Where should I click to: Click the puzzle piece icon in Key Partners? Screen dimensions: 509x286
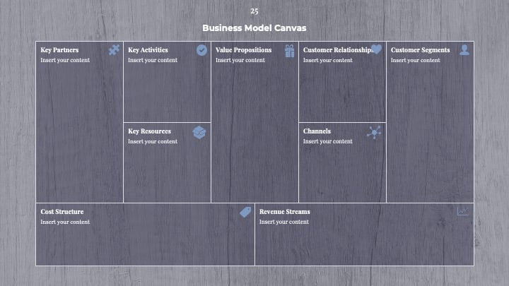pos(114,50)
